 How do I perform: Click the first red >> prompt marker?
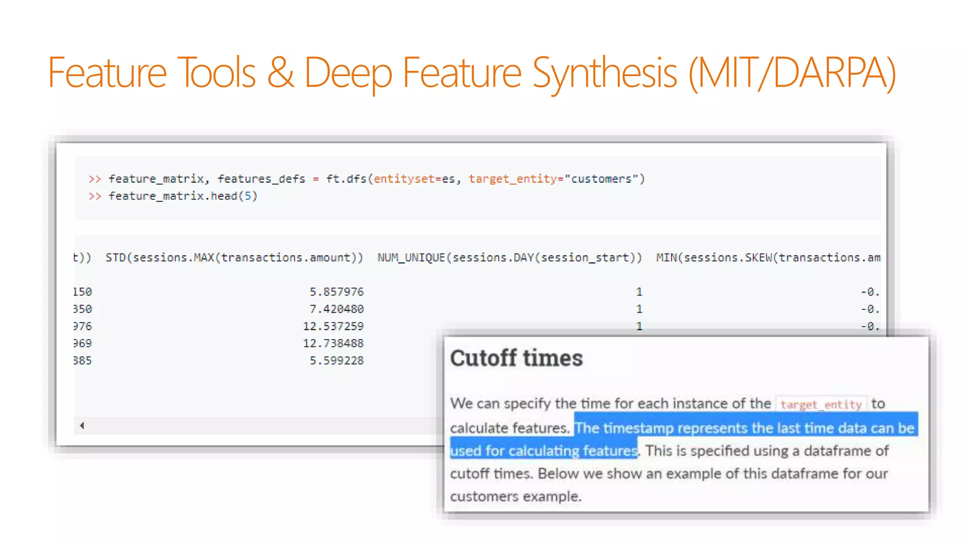(95, 179)
